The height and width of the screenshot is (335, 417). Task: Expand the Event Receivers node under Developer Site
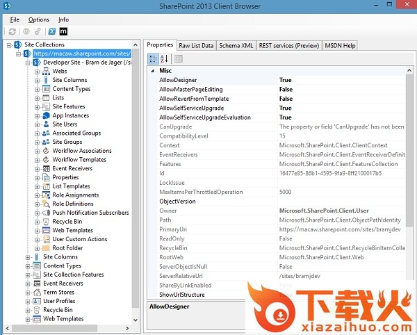click(x=37, y=169)
